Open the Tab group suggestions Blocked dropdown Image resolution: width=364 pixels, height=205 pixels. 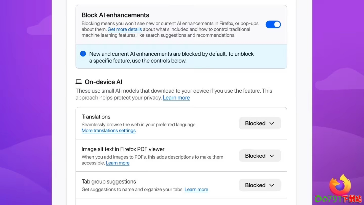tap(260, 185)
